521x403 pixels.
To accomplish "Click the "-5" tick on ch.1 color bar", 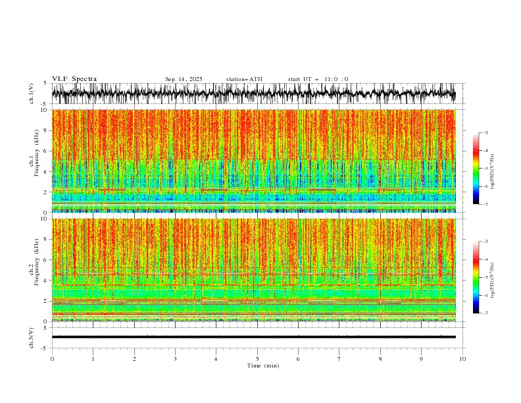I will coord(485,169).
